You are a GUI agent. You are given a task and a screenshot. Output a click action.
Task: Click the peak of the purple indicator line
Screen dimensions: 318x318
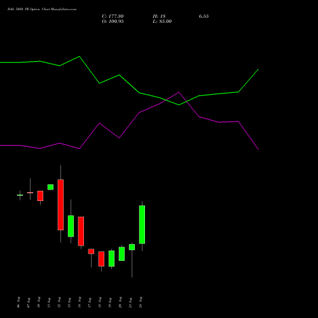tap(179, 92)
